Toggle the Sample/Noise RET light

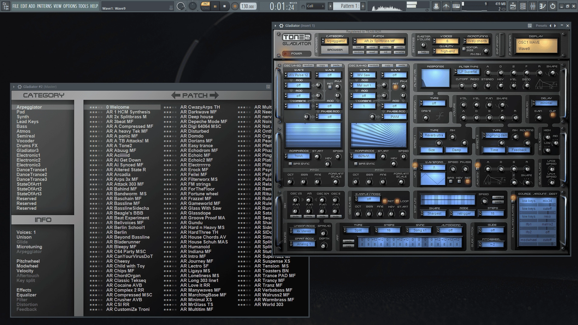click(384, 201)
